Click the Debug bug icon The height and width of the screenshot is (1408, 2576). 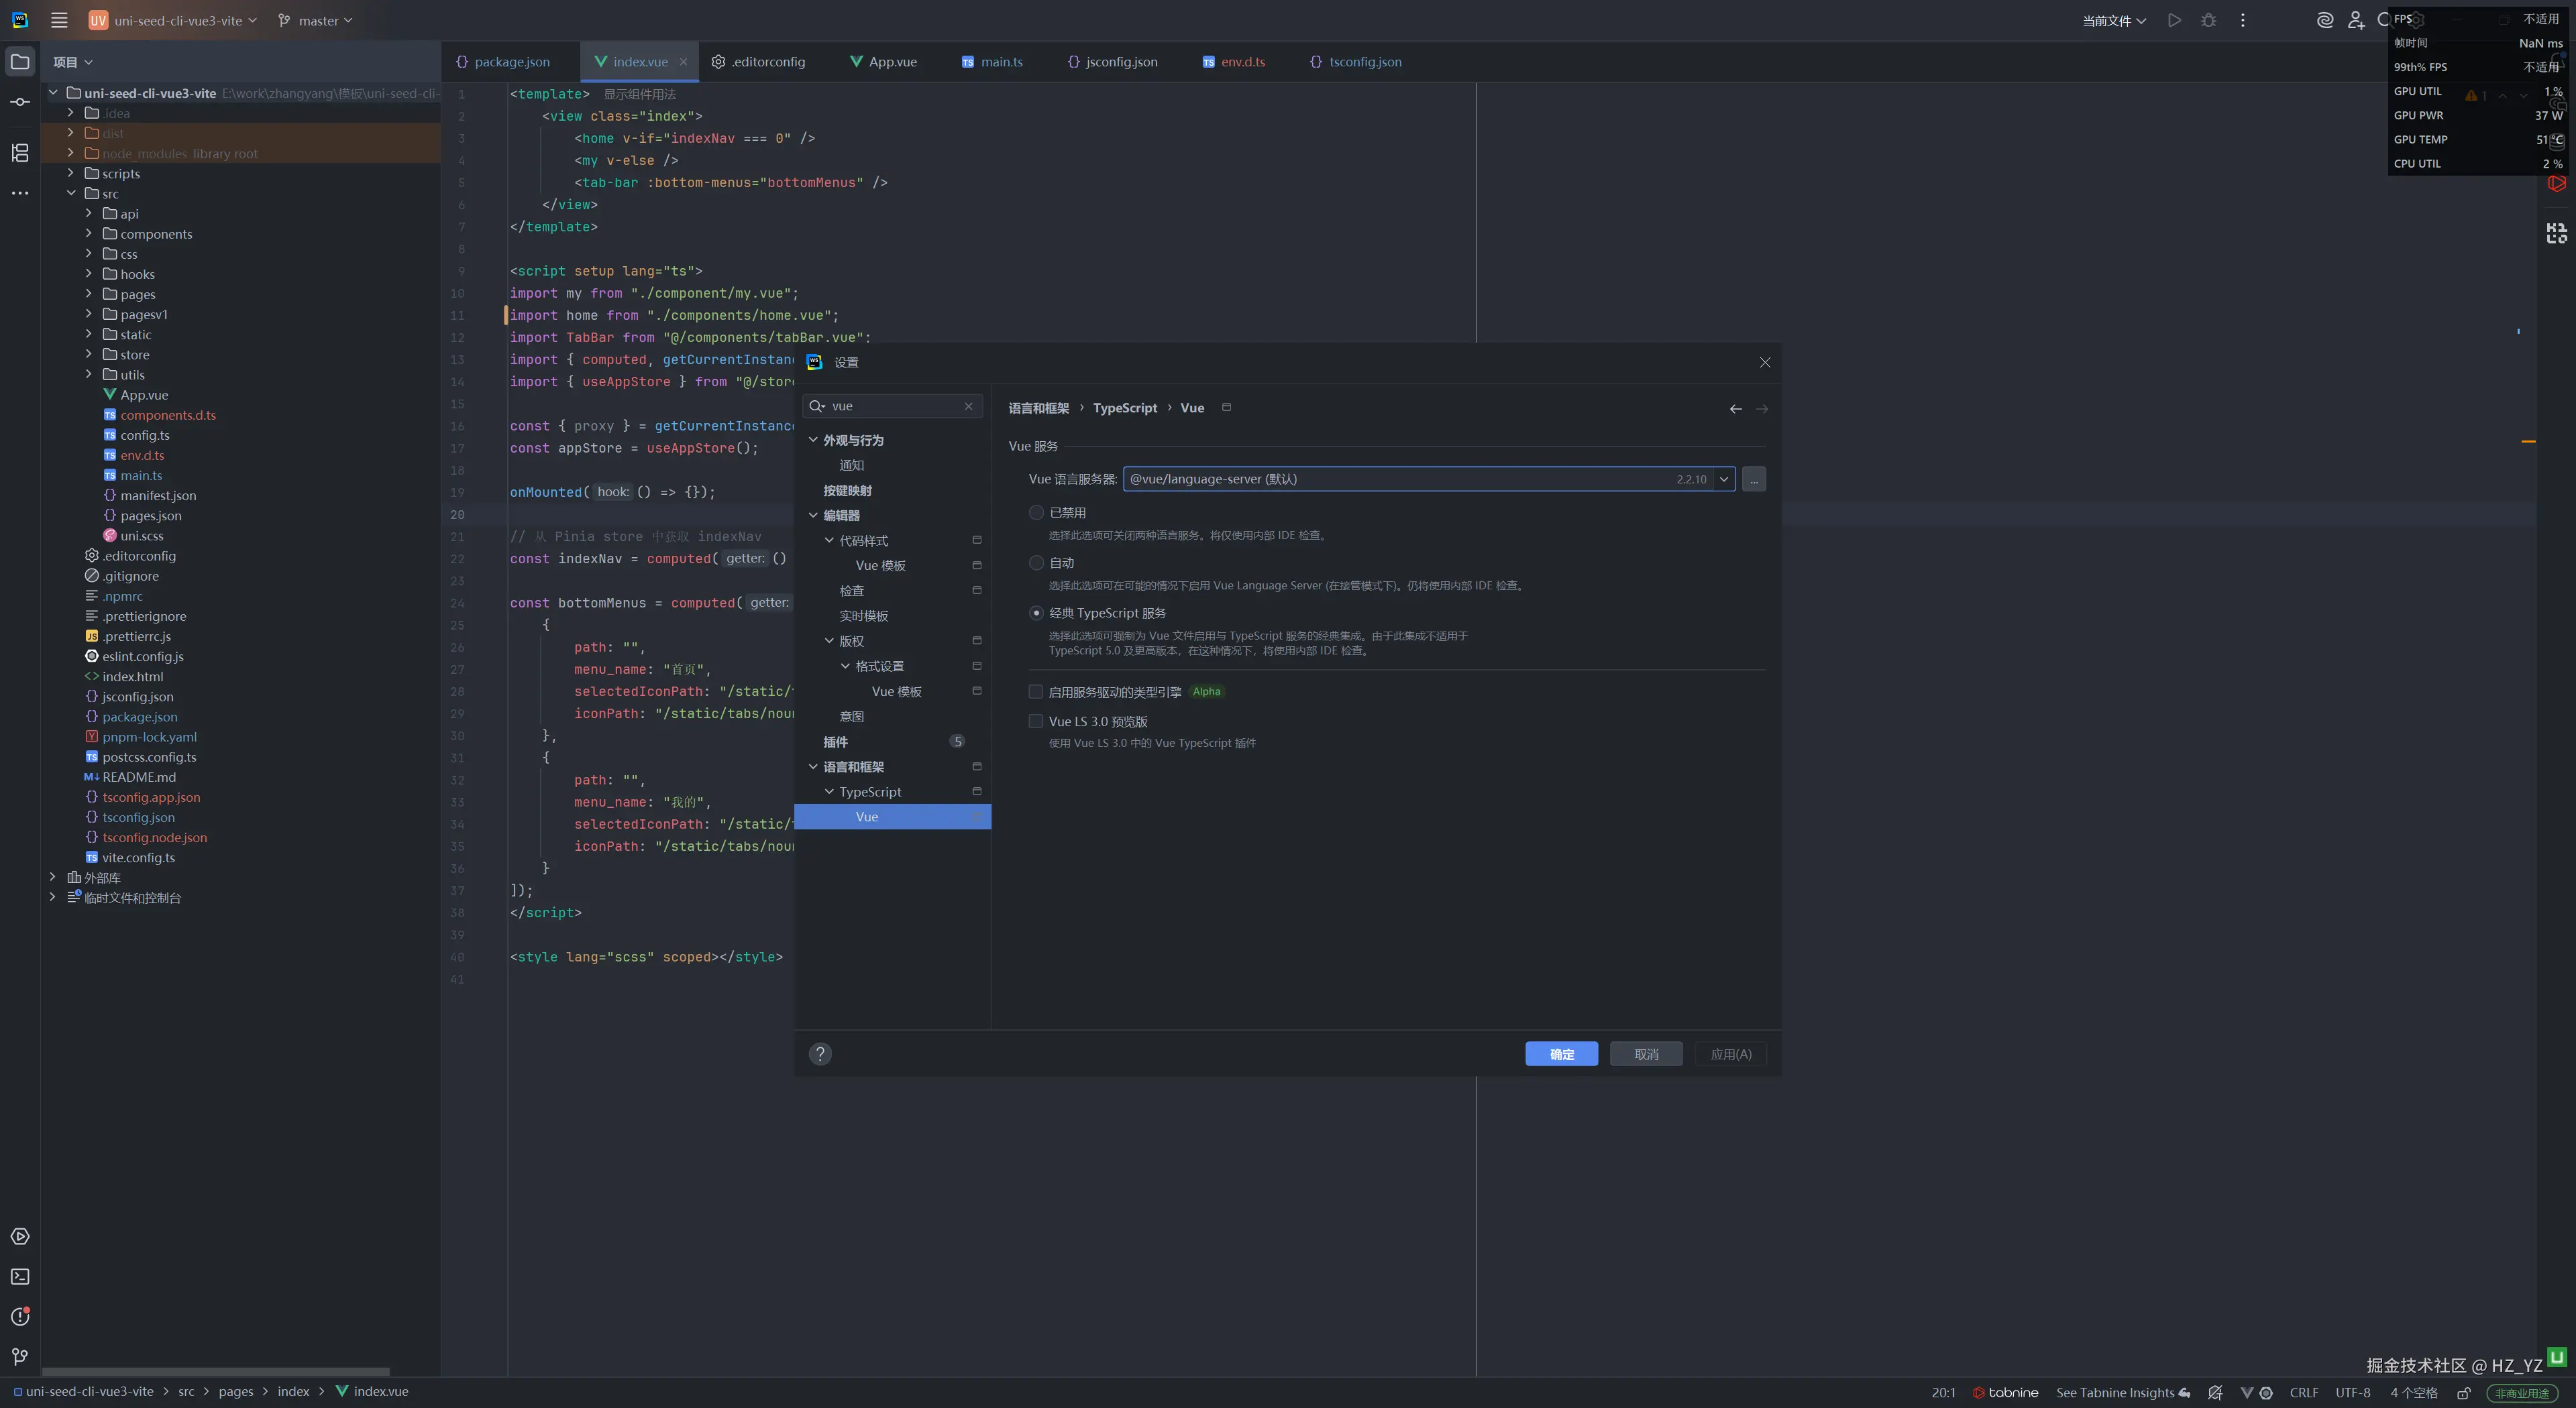2208,20
